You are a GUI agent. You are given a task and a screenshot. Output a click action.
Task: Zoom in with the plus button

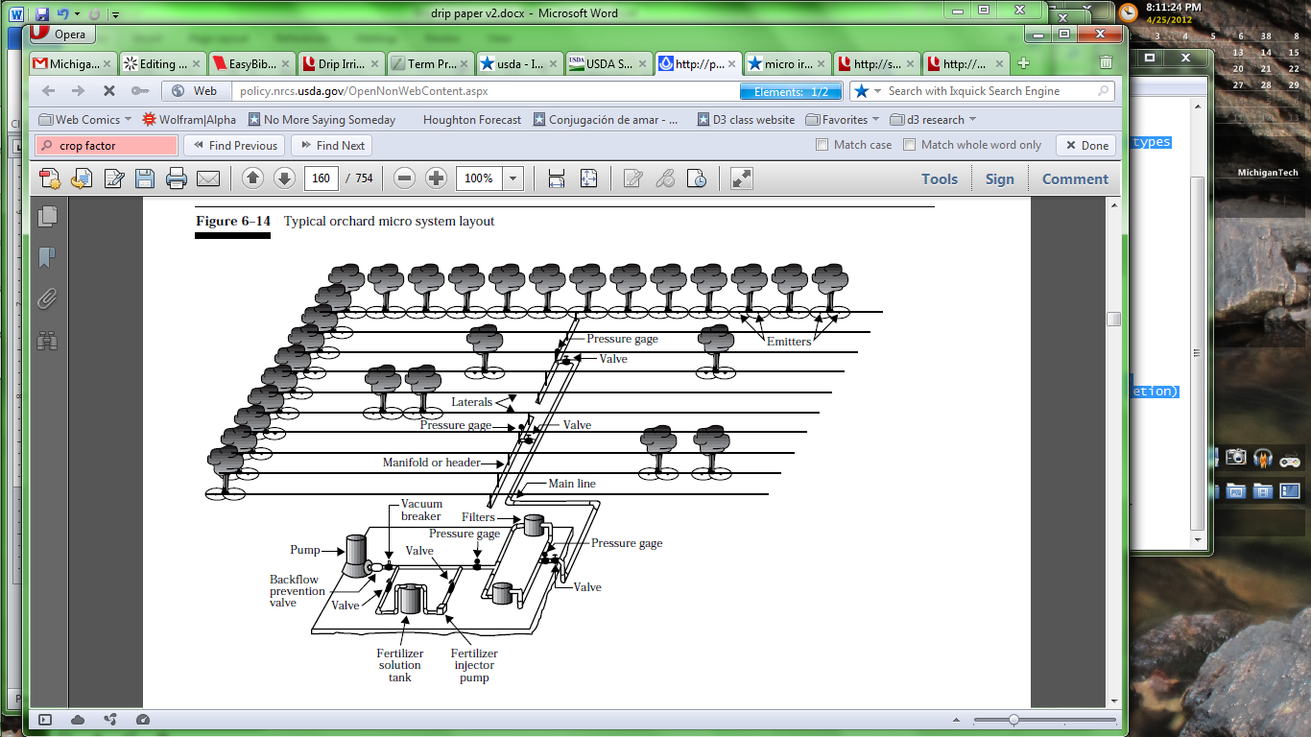[436, 178]
